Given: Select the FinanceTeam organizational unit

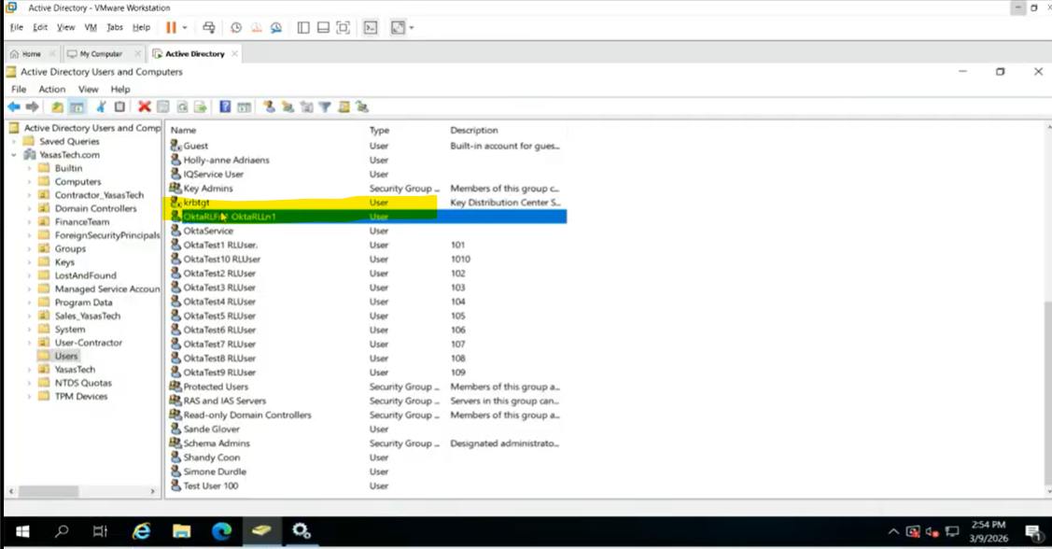Looking at the screenshot, I should [x=81, y=222].
